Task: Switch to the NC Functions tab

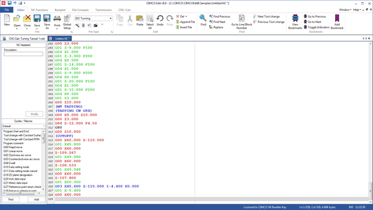Action: coord(40,10)
